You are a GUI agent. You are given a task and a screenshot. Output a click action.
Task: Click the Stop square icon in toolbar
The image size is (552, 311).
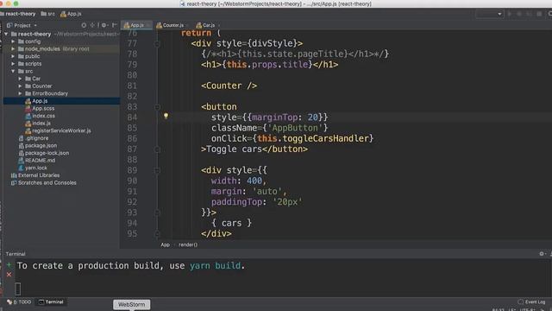539,14
